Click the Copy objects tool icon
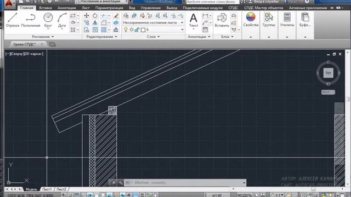The image size is (351, 197). click(87, 22)
